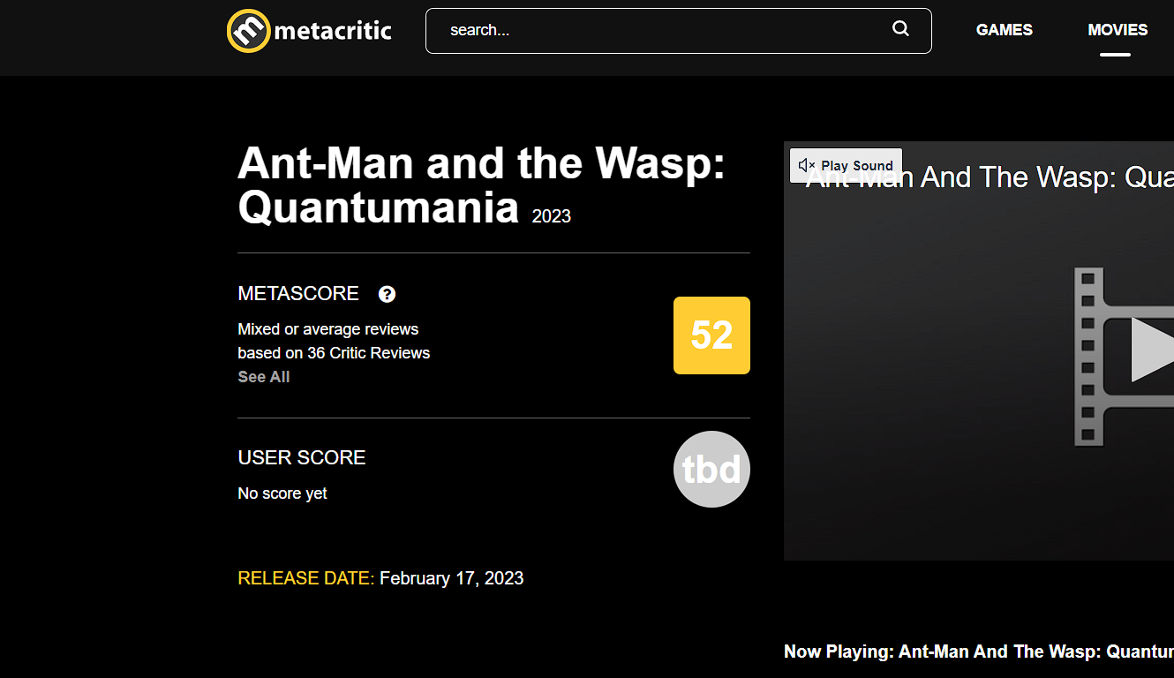Click the yellow 52 Metascore badge
This screenshot has width=1174, height=678.
point(711,335)
